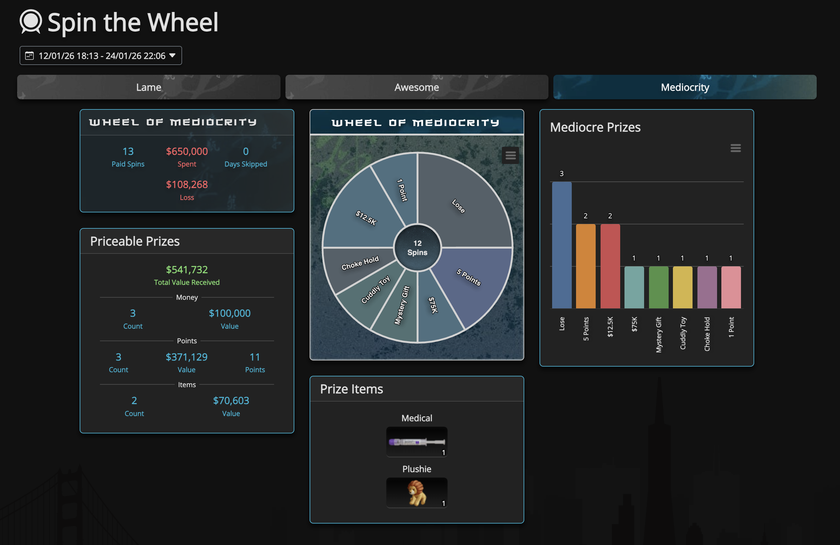Open the Mediocre Prizes chart menu icon

click(x=735, y=148)
